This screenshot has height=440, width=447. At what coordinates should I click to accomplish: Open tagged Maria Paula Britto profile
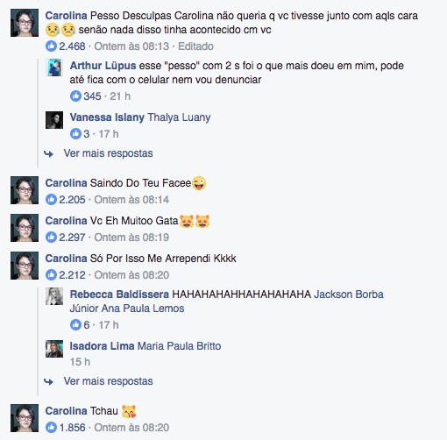[x=179, y=346]
